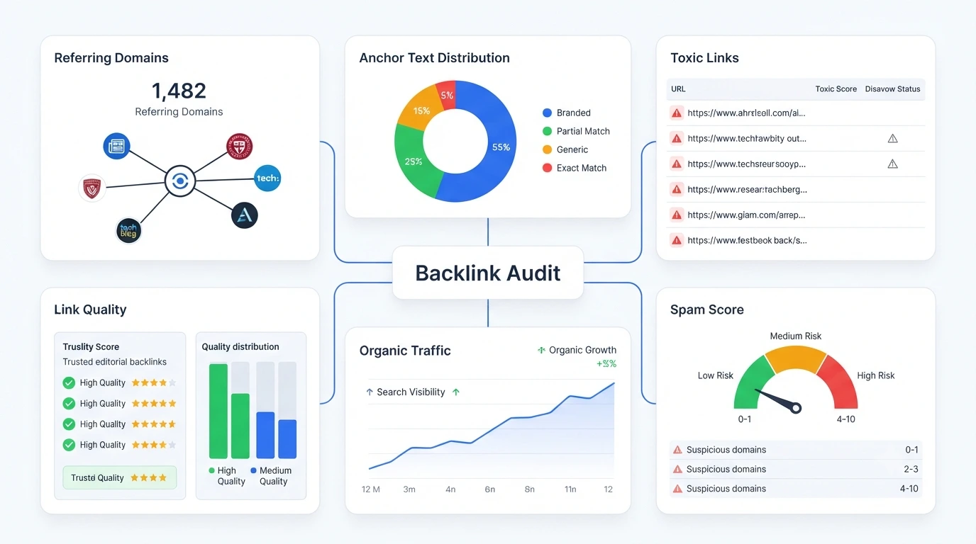Click blue up arrow left of Search Visibility
976x544 pixels.
point(370,392)
